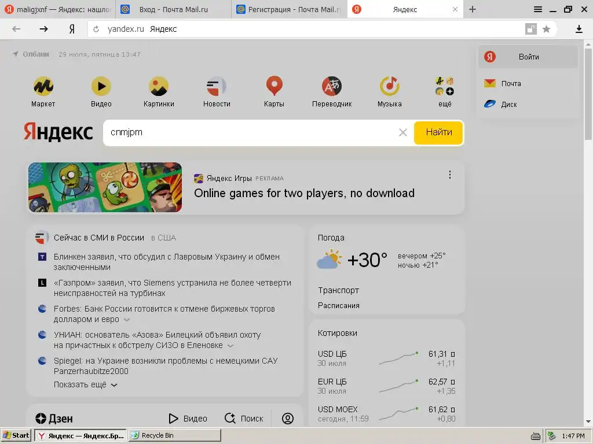Click the Яндекс logo beside the search
593x444 pixels.
tap(58, 131)
